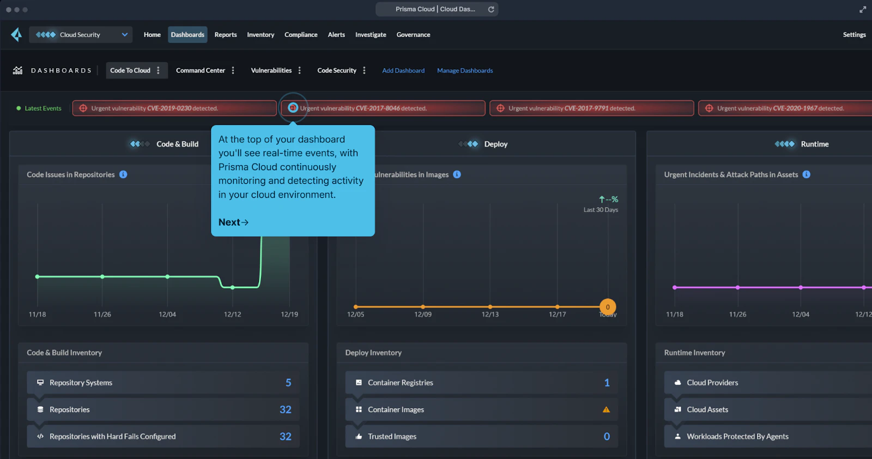
Task: Open the Governance menu
Action: pos(413,34)
